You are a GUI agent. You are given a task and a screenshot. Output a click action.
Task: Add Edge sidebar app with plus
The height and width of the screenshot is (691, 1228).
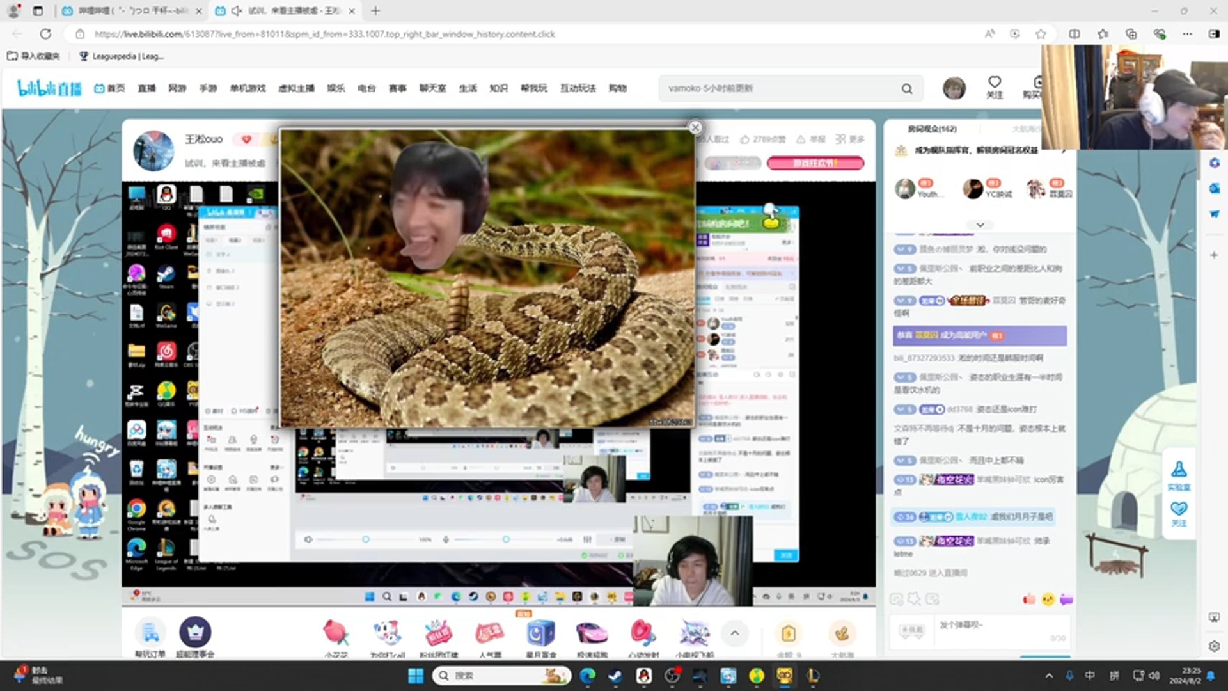1215,255
